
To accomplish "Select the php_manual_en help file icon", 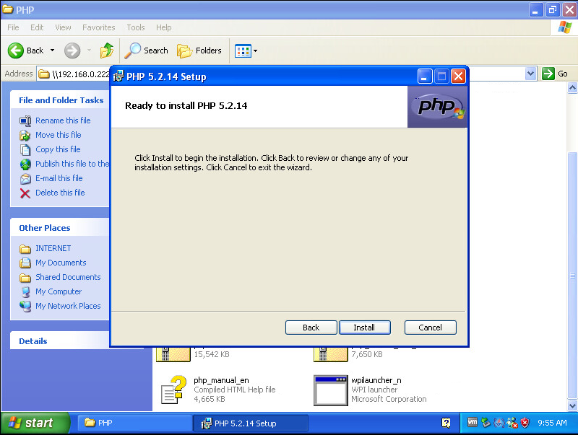I will point(173,390).
